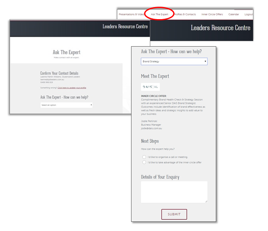Screen dimensions: 268x231
Task: Expand the 'Select an option' dropdown
Action: pyautogui.click(x=66, y=105)
